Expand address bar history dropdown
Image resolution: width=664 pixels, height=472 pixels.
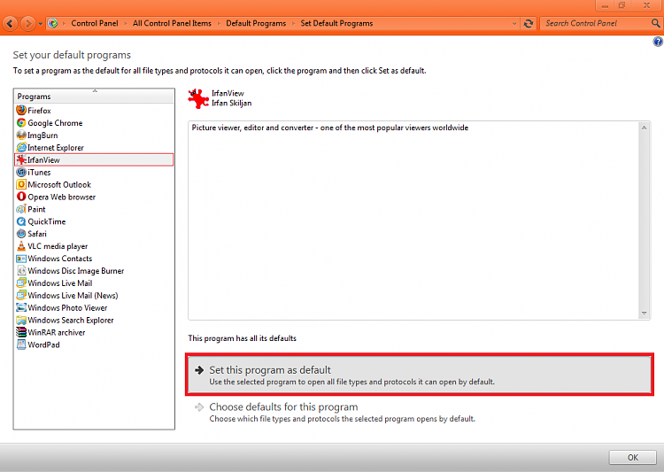point(514,24)
